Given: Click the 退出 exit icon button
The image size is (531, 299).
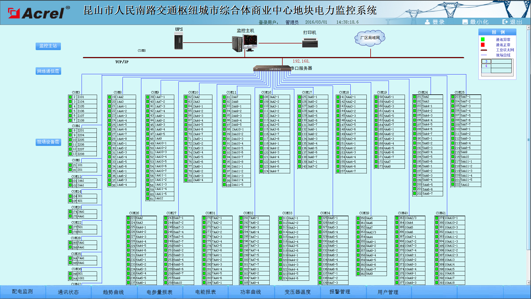Looking at the screenshot, I should (505, 22).
